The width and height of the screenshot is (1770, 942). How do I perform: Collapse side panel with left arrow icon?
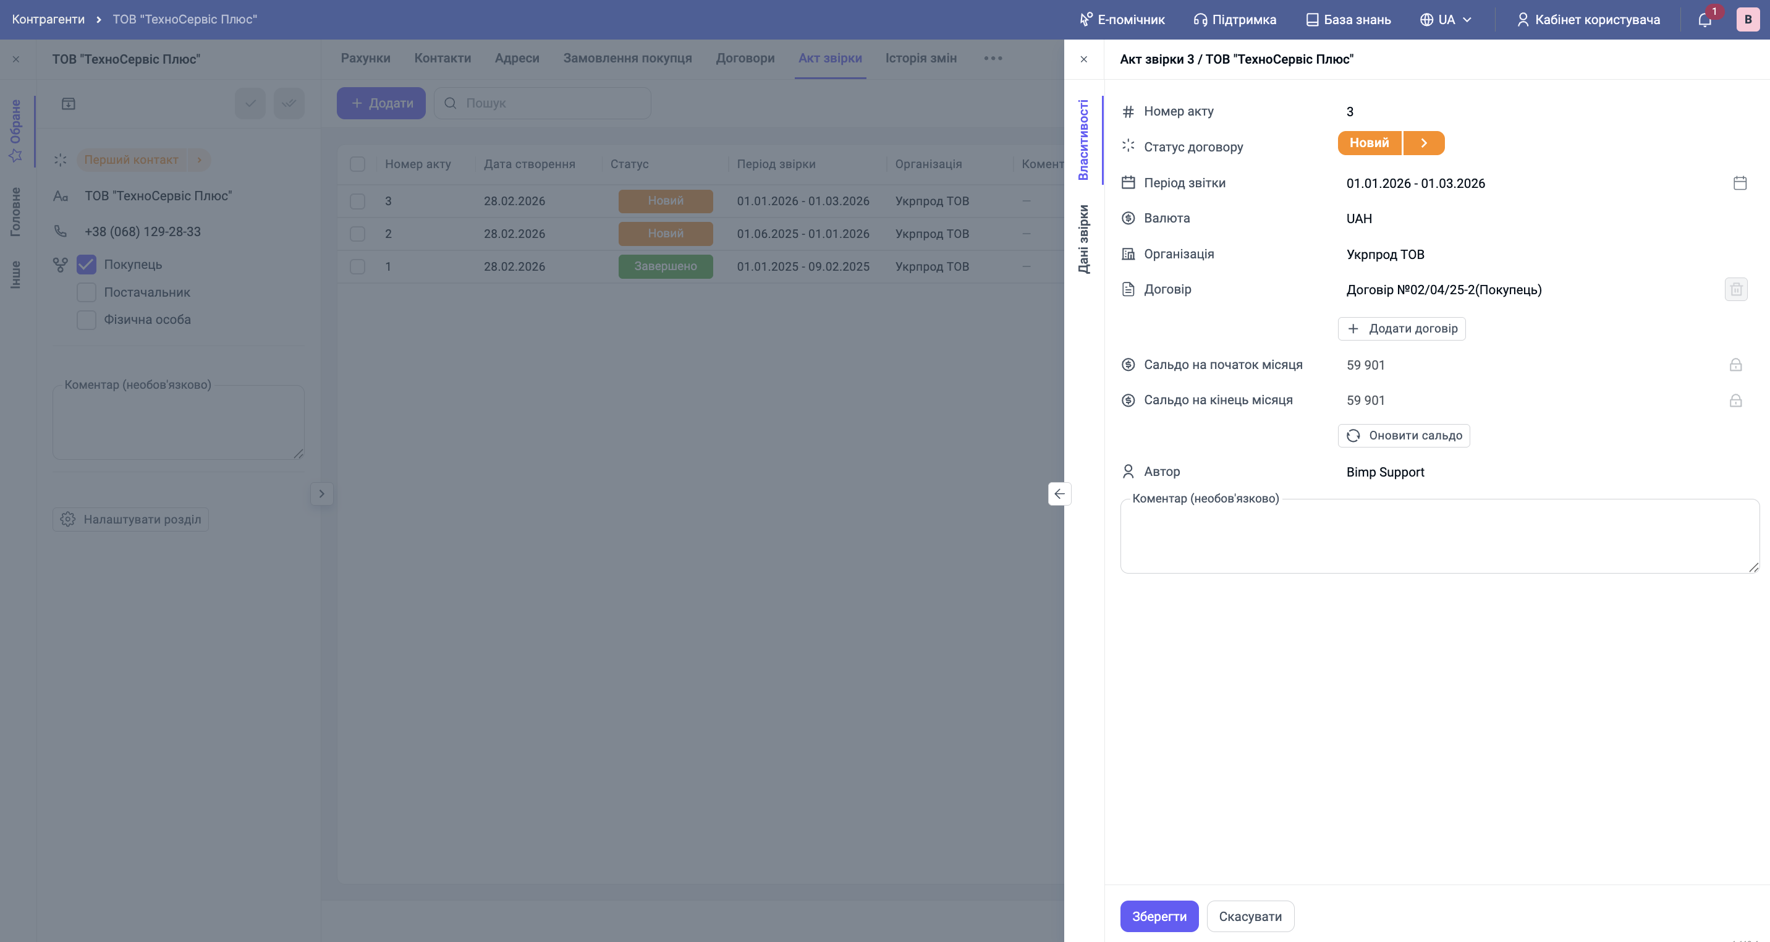point(1059,493)
